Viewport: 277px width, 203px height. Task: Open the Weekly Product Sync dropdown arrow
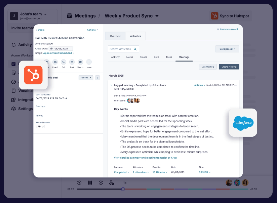tap(157, 16)
